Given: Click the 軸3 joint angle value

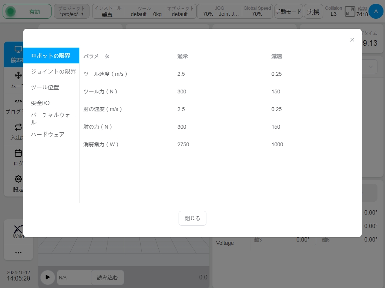Looking at the screenshot, I should click(303, 240).
